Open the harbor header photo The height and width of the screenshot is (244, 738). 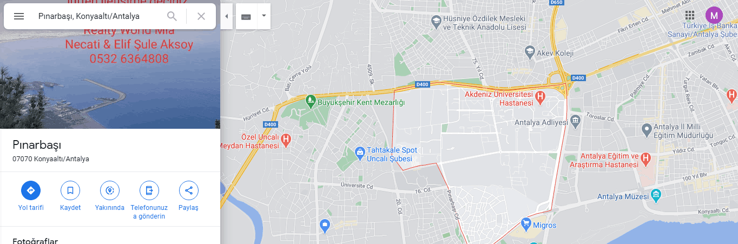110,64
